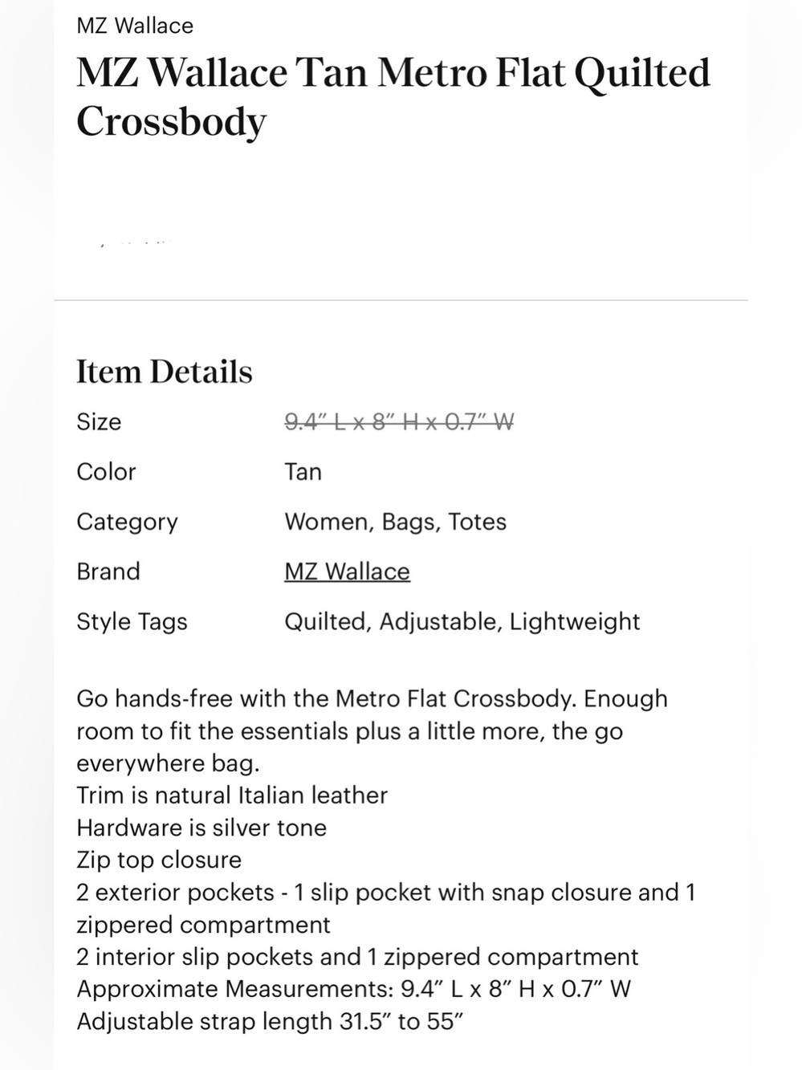The width and height of the screenshot is (802, 1070).
Task: Click the crossed-out size value
Action: (399, 421)
